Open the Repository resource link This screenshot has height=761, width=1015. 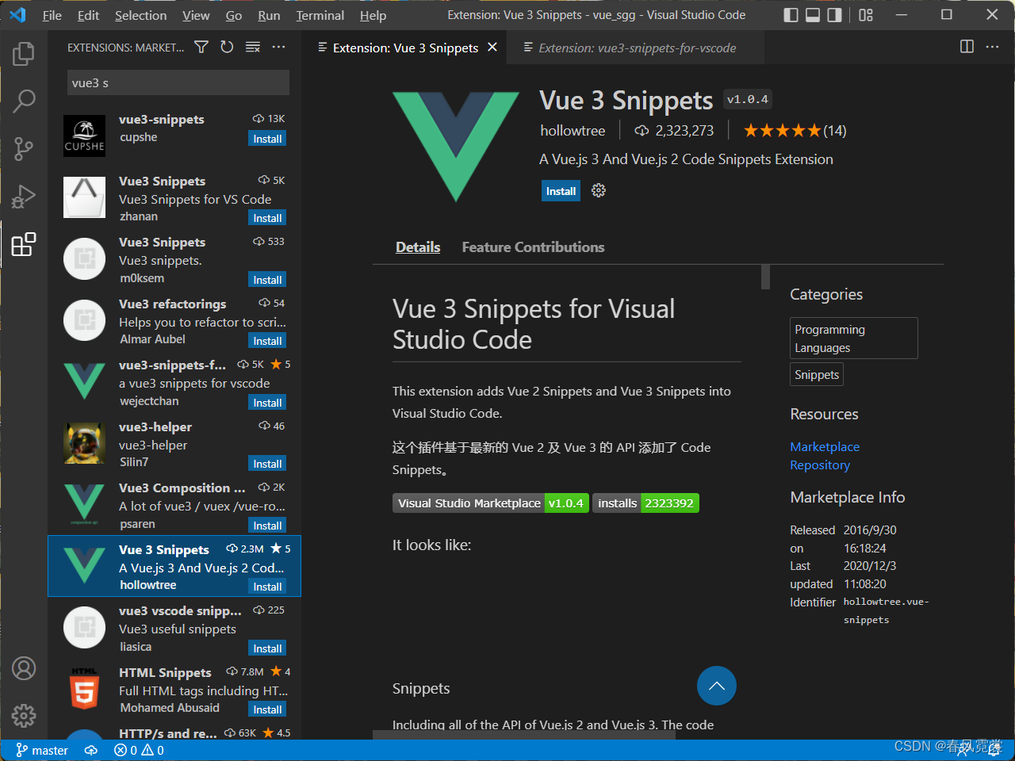(820, 465)
